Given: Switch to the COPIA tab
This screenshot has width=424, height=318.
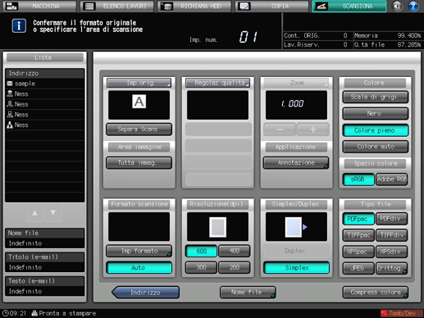Looking at the screenshot, I should tap(272, 6).
